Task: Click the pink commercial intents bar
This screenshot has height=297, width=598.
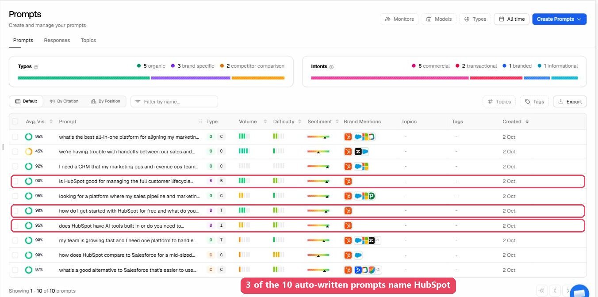Action: click(x=390, y=78)
